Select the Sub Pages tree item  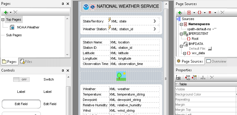click(14, 35)
